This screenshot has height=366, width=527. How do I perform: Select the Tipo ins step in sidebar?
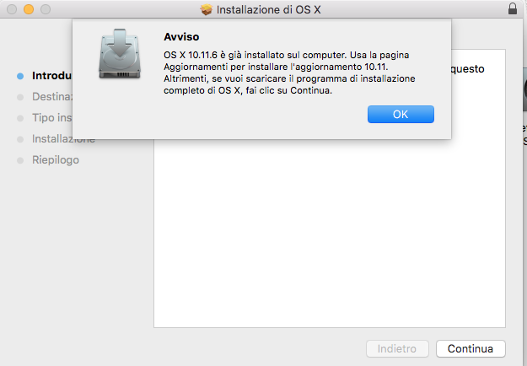click(x=51, y=117)
